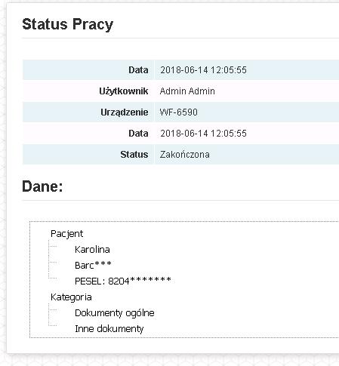Select Inne dokumenty under Kategoria
Viewport: 339px width, 366px height.
tap(109, 329)
